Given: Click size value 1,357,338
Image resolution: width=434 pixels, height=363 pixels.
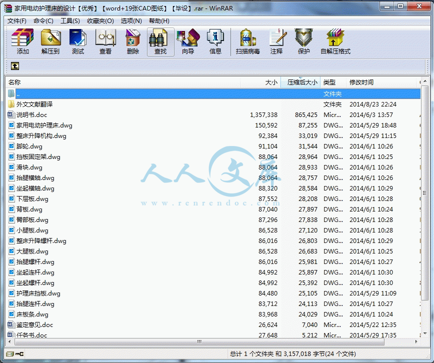Looking at the screenshot, I should [263, 114].
